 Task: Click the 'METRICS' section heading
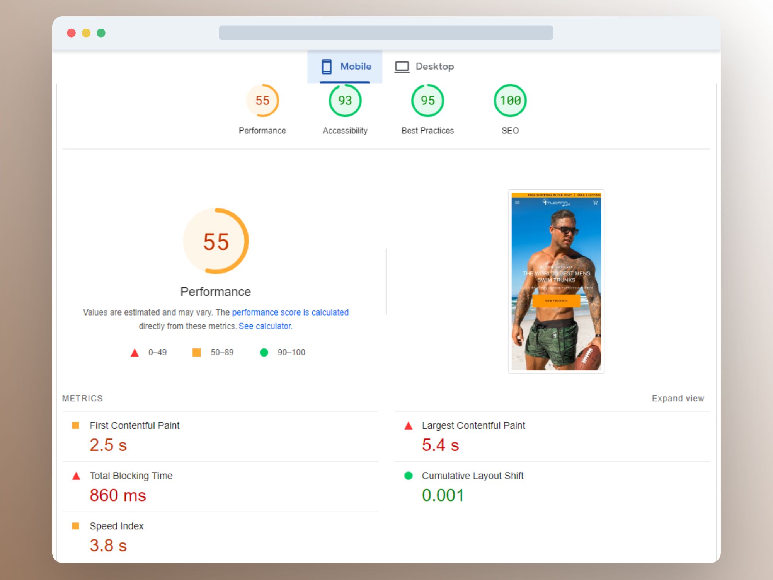point(82,399)
